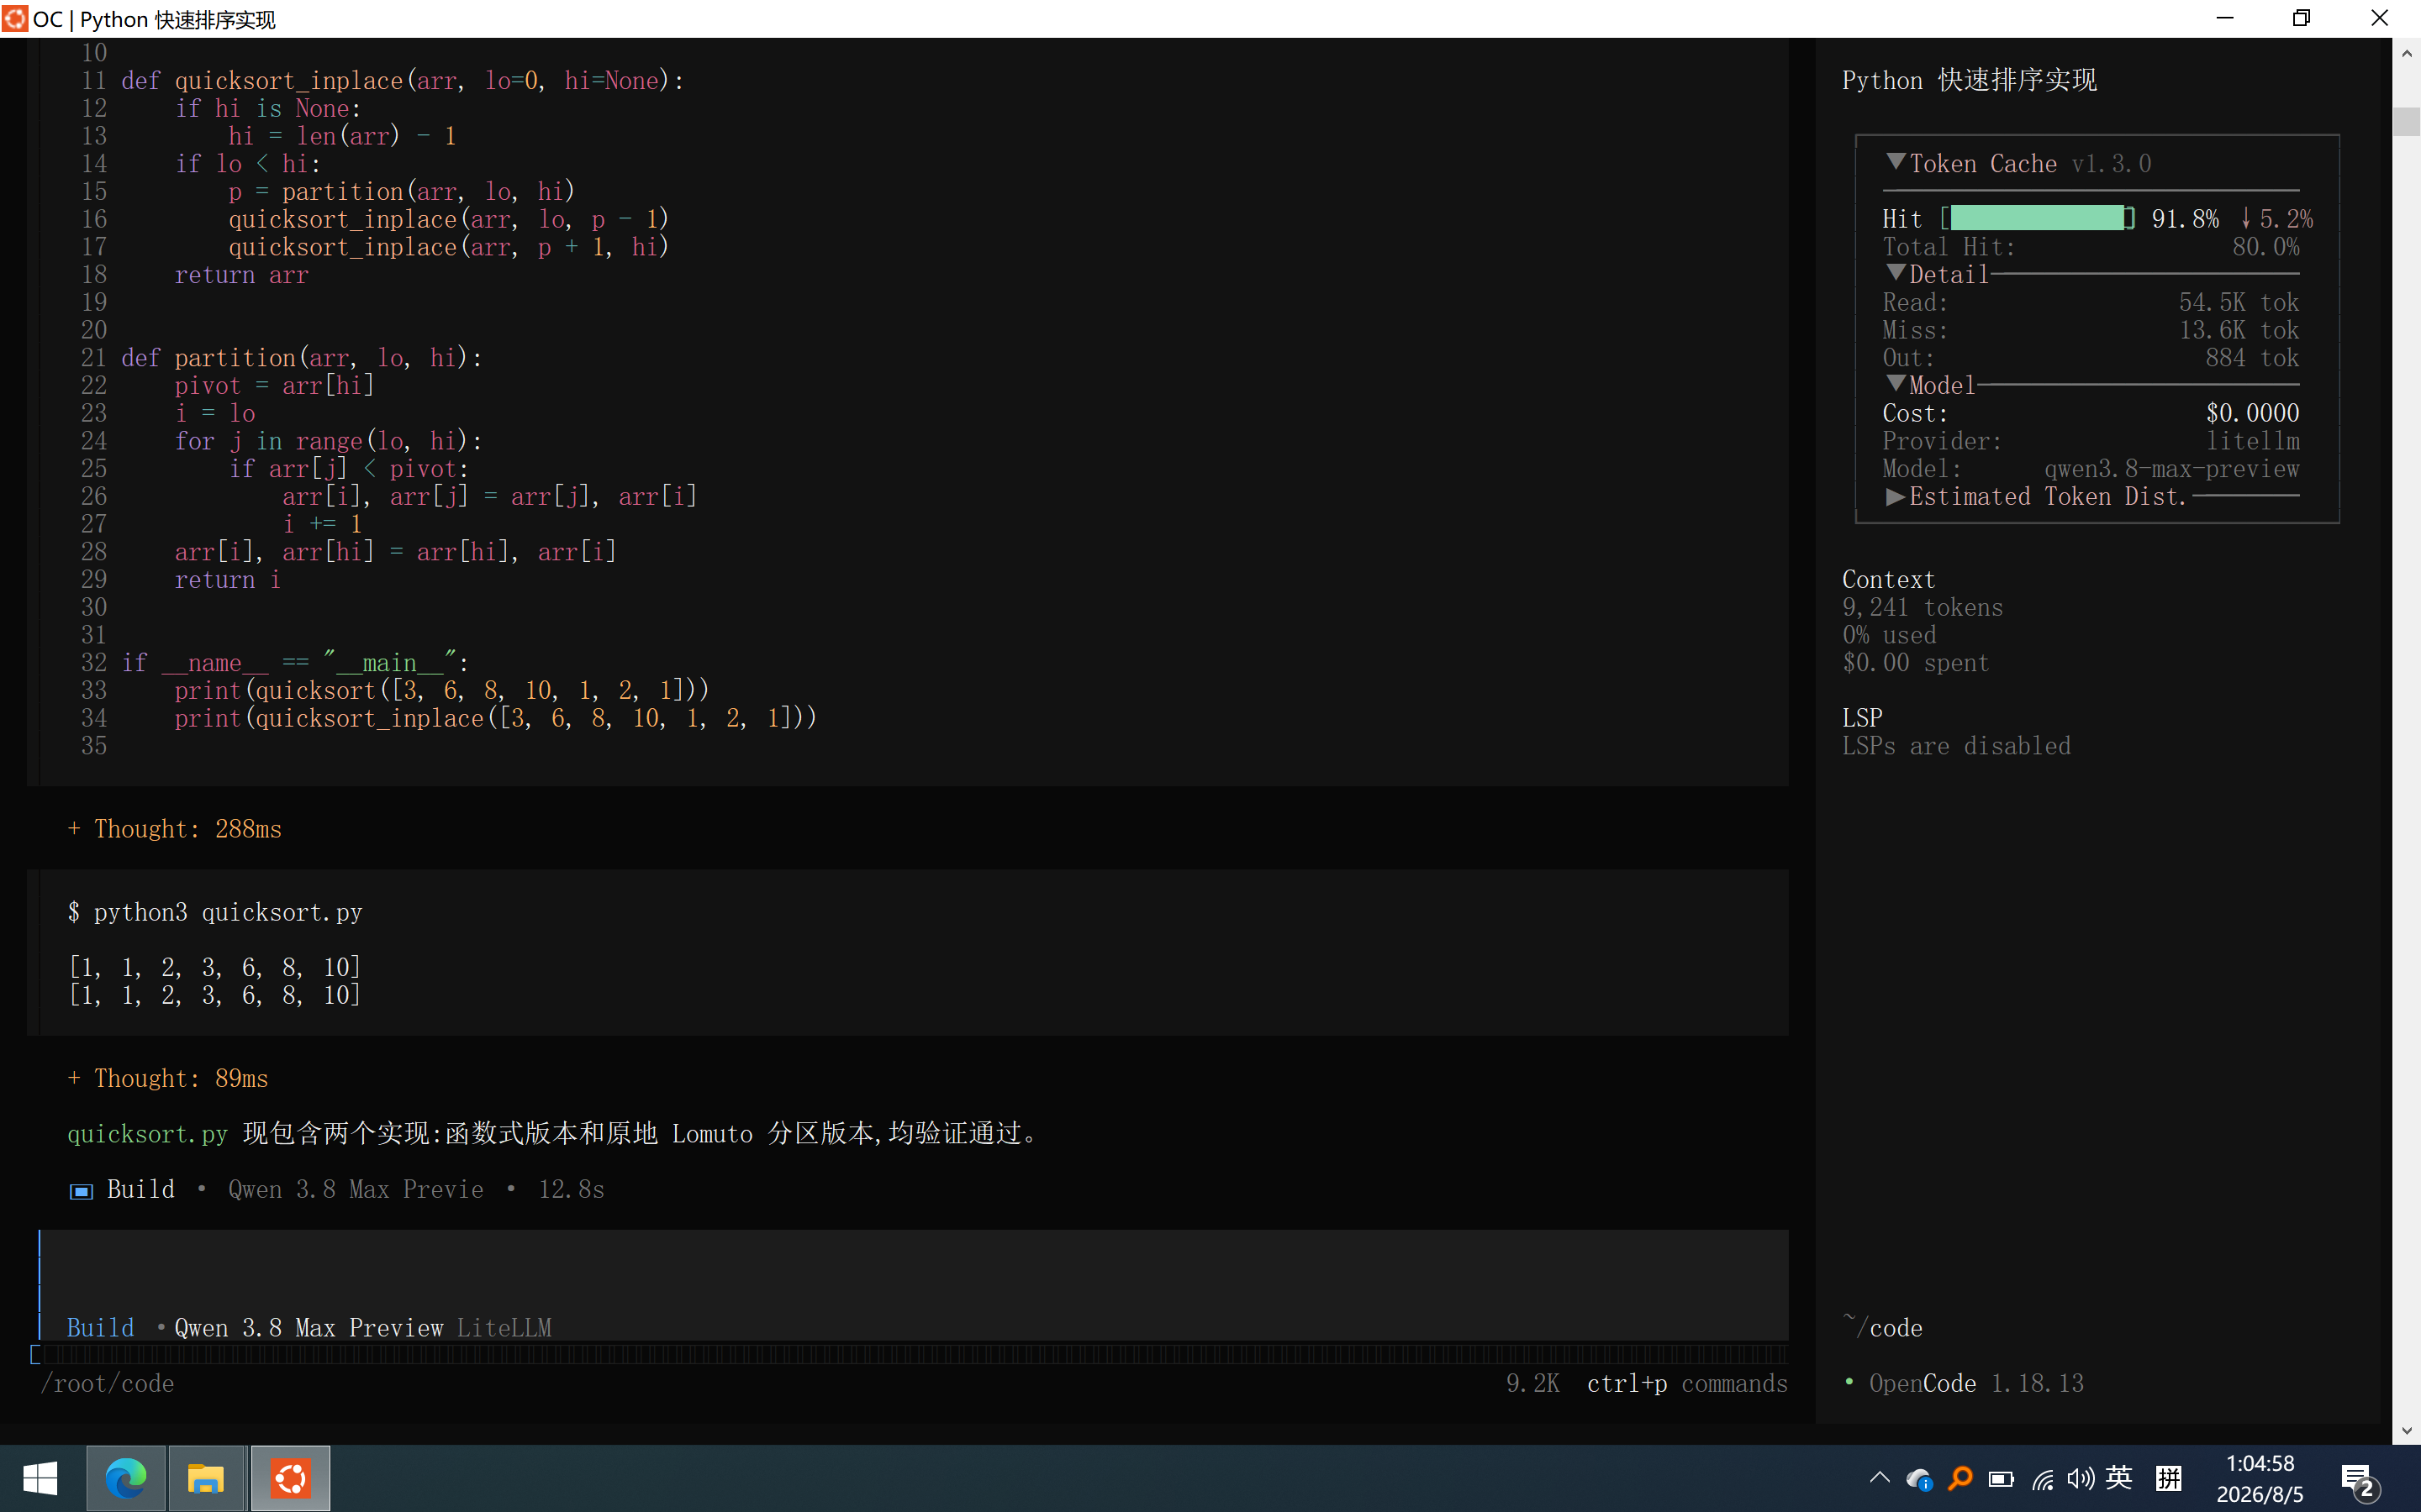This screenshot has height=1512, width=2421.
Task: Open the Windows Start menu
Action: click(40, 1478)
